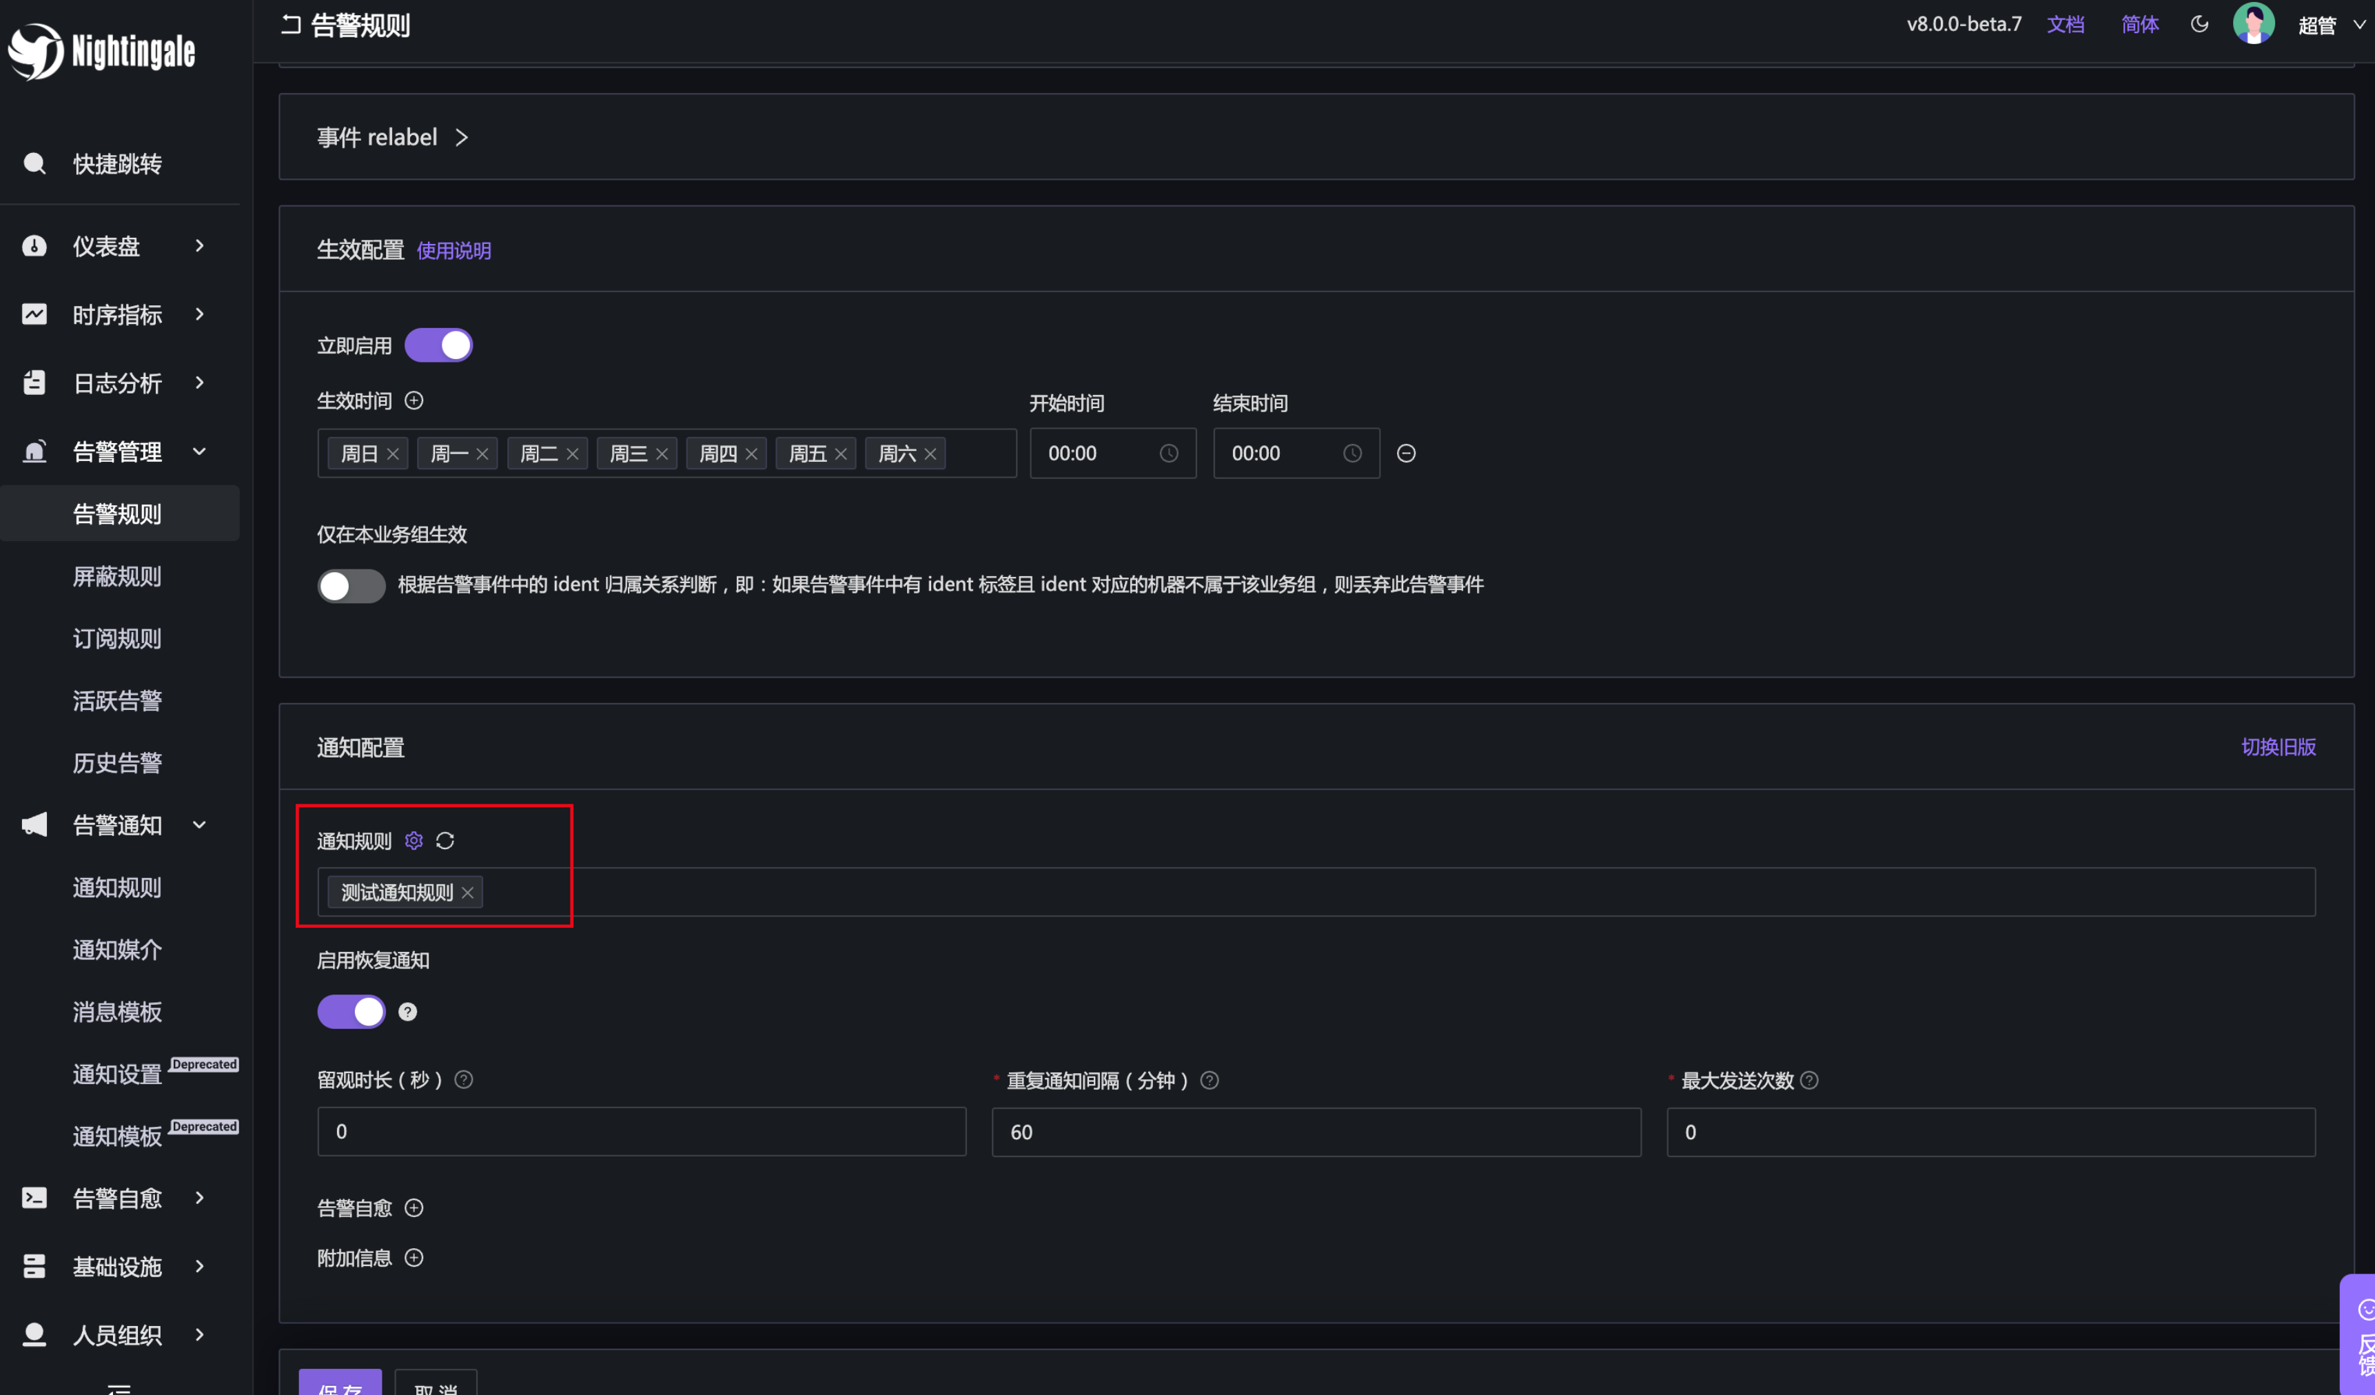Enable the 仅在本业务组生效 switch

351,585
